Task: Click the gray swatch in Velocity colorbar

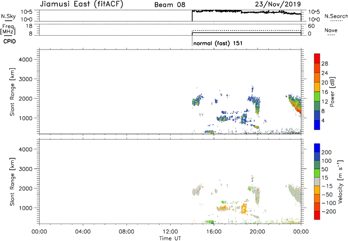Action: tap(317, 182)
